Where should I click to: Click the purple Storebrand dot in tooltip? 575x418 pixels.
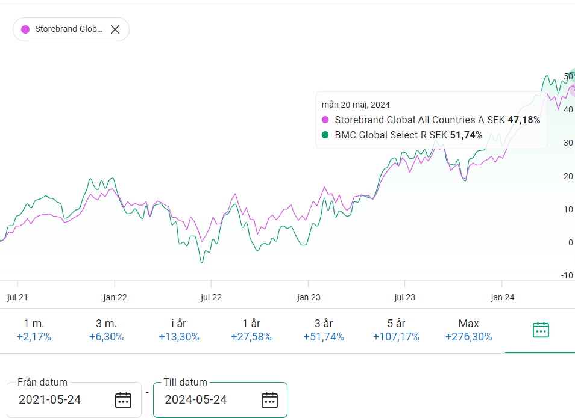coord(325,120)
